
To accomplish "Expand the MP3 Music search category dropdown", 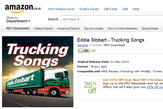I will click(71, 19).
